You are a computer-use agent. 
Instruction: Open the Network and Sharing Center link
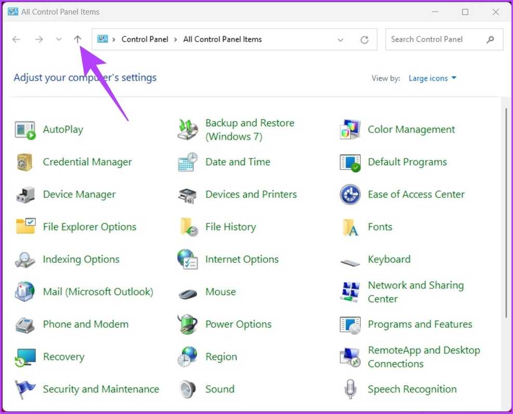click(415, 292)
